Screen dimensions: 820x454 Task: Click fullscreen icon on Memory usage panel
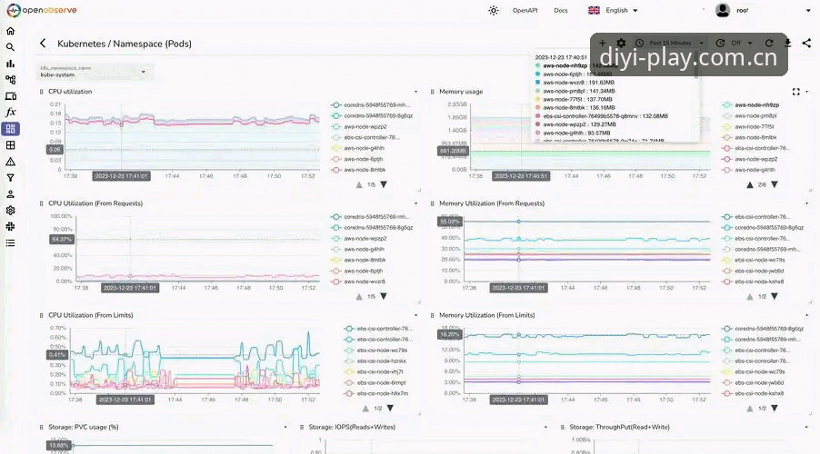coord(795,92)
